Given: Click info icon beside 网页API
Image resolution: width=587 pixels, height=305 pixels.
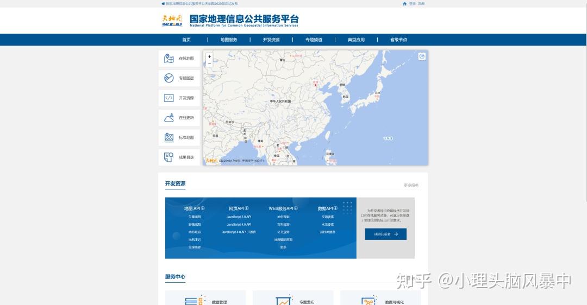Looking at the screenshot, I should (247, 208).
